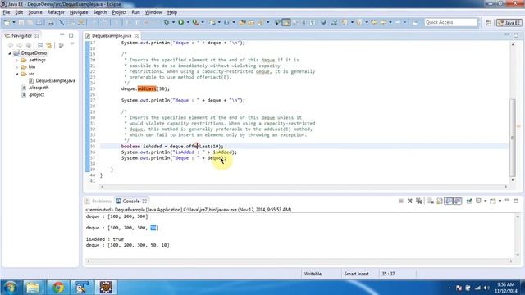The image size is (525, 295).
Task: Click the Quick Access search field
Action: (450, 22)
